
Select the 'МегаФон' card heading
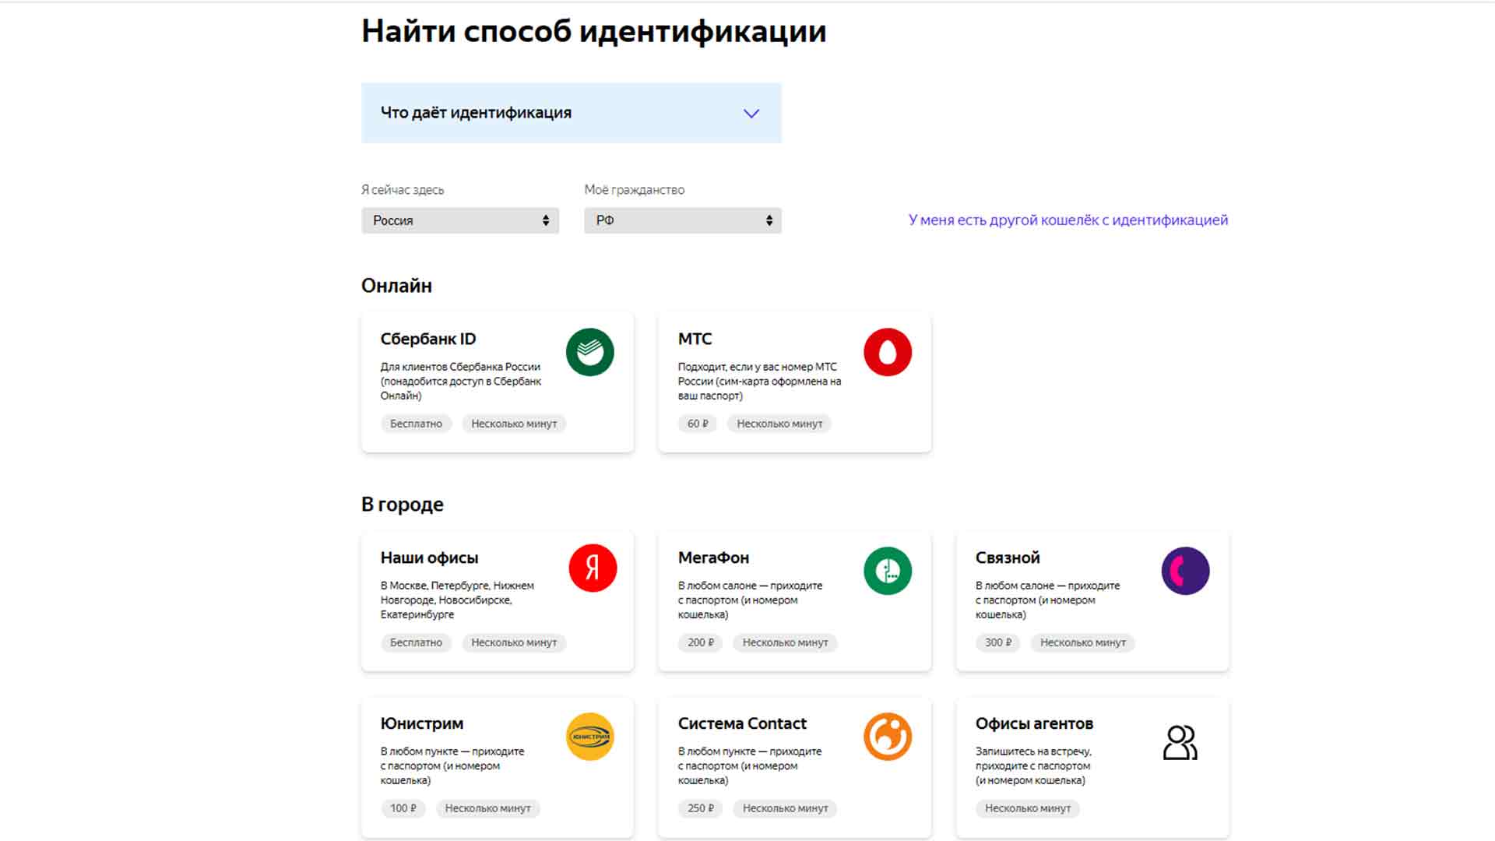(x=713, y=558)
